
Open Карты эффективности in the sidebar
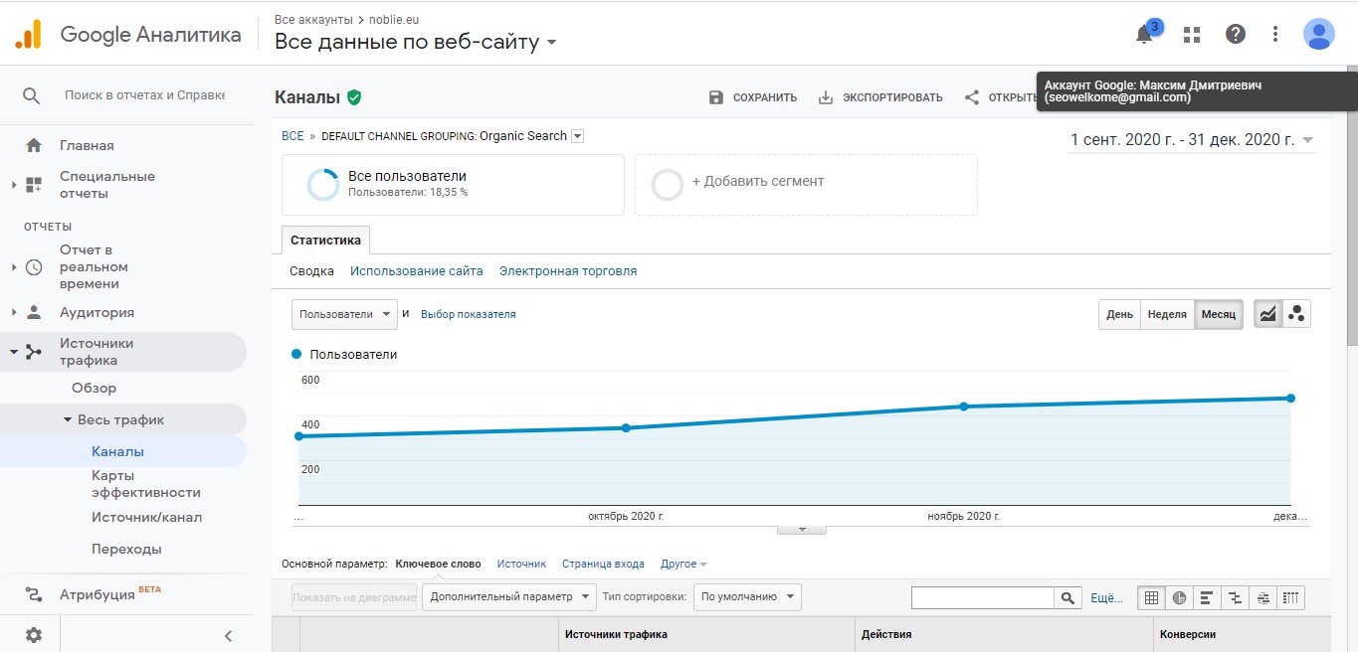tap(146, 484)
